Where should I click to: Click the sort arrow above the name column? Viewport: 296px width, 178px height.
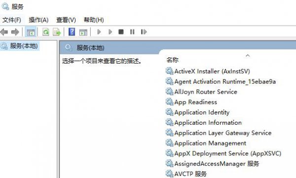pyautogui.click(x=248, y=55)
